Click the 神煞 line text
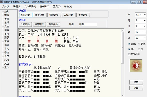The height and width of the screenshot is (97, 147). point(50,45)
